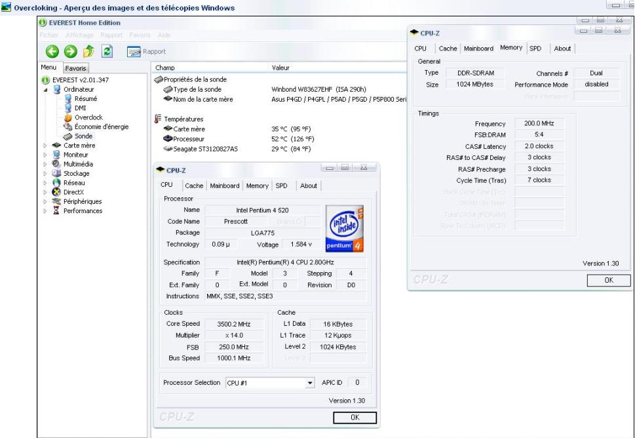Click OK in the CPU-Z processor window

pos(355,417)
